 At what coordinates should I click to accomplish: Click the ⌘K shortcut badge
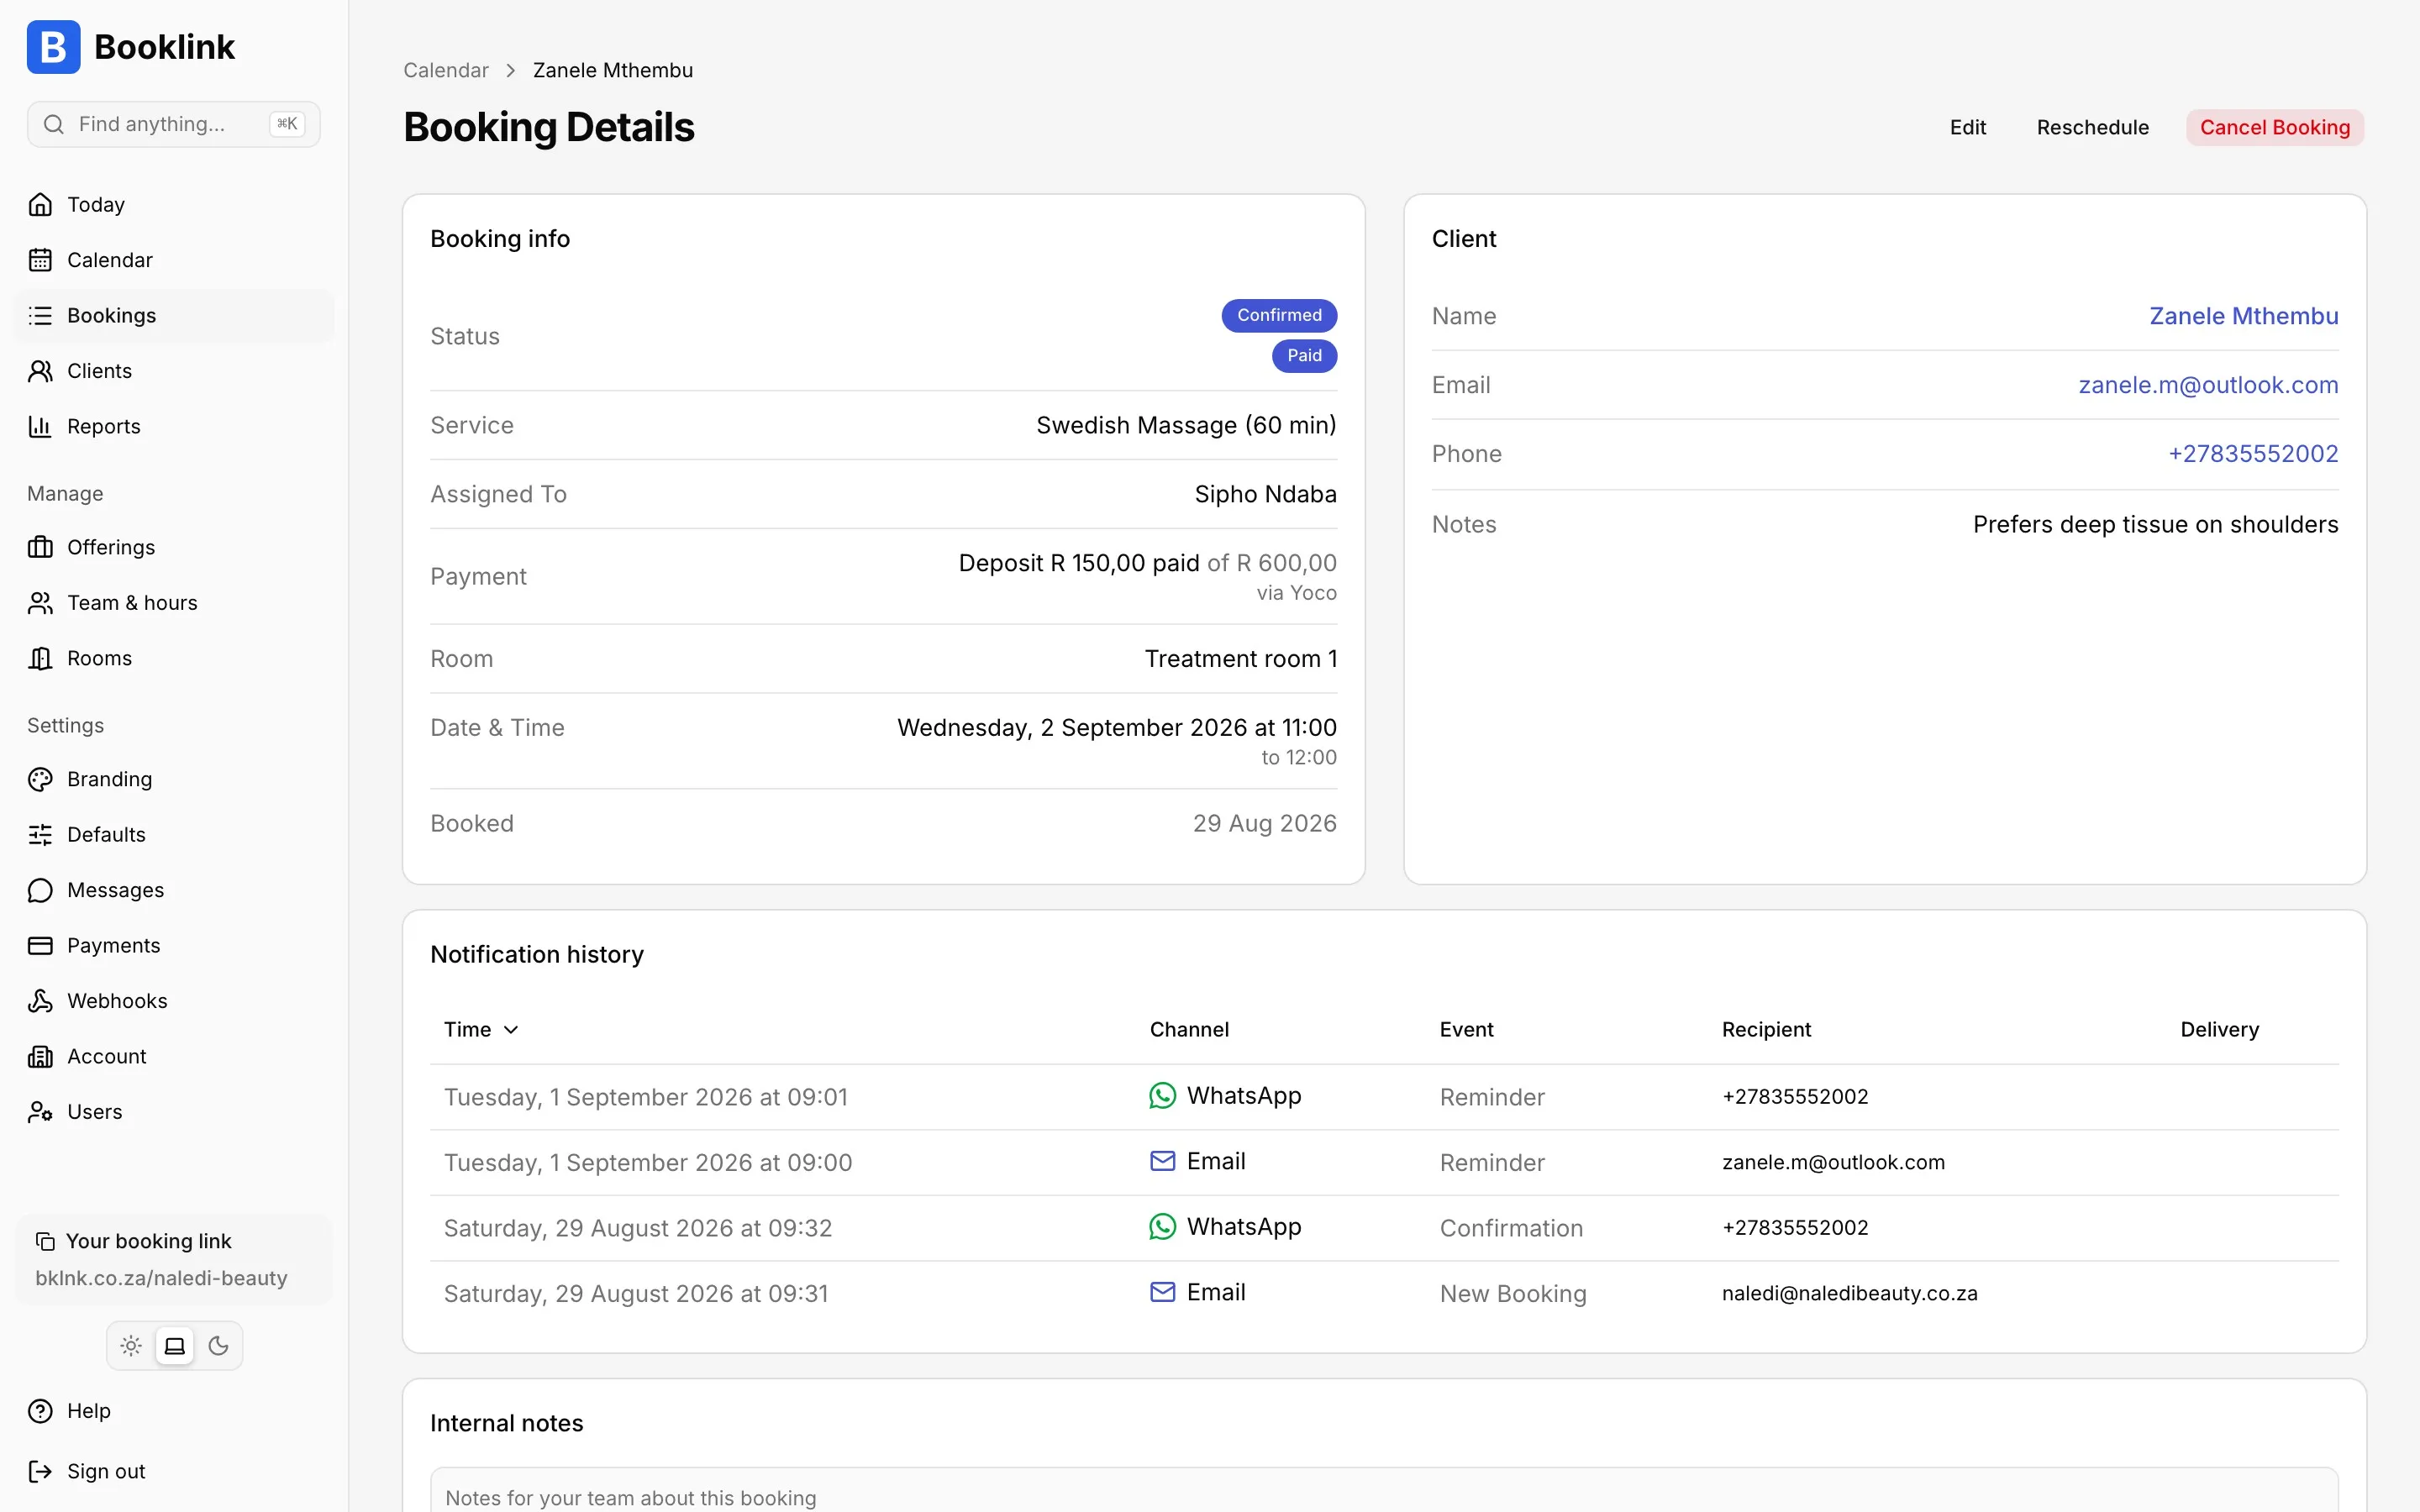tap(287, 124)
